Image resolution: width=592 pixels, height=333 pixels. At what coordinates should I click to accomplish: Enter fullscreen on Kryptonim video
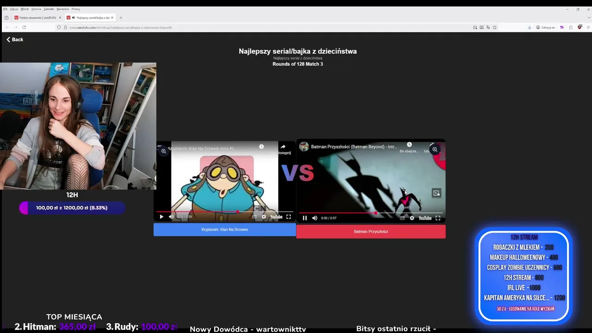click(x=289, y=216)
